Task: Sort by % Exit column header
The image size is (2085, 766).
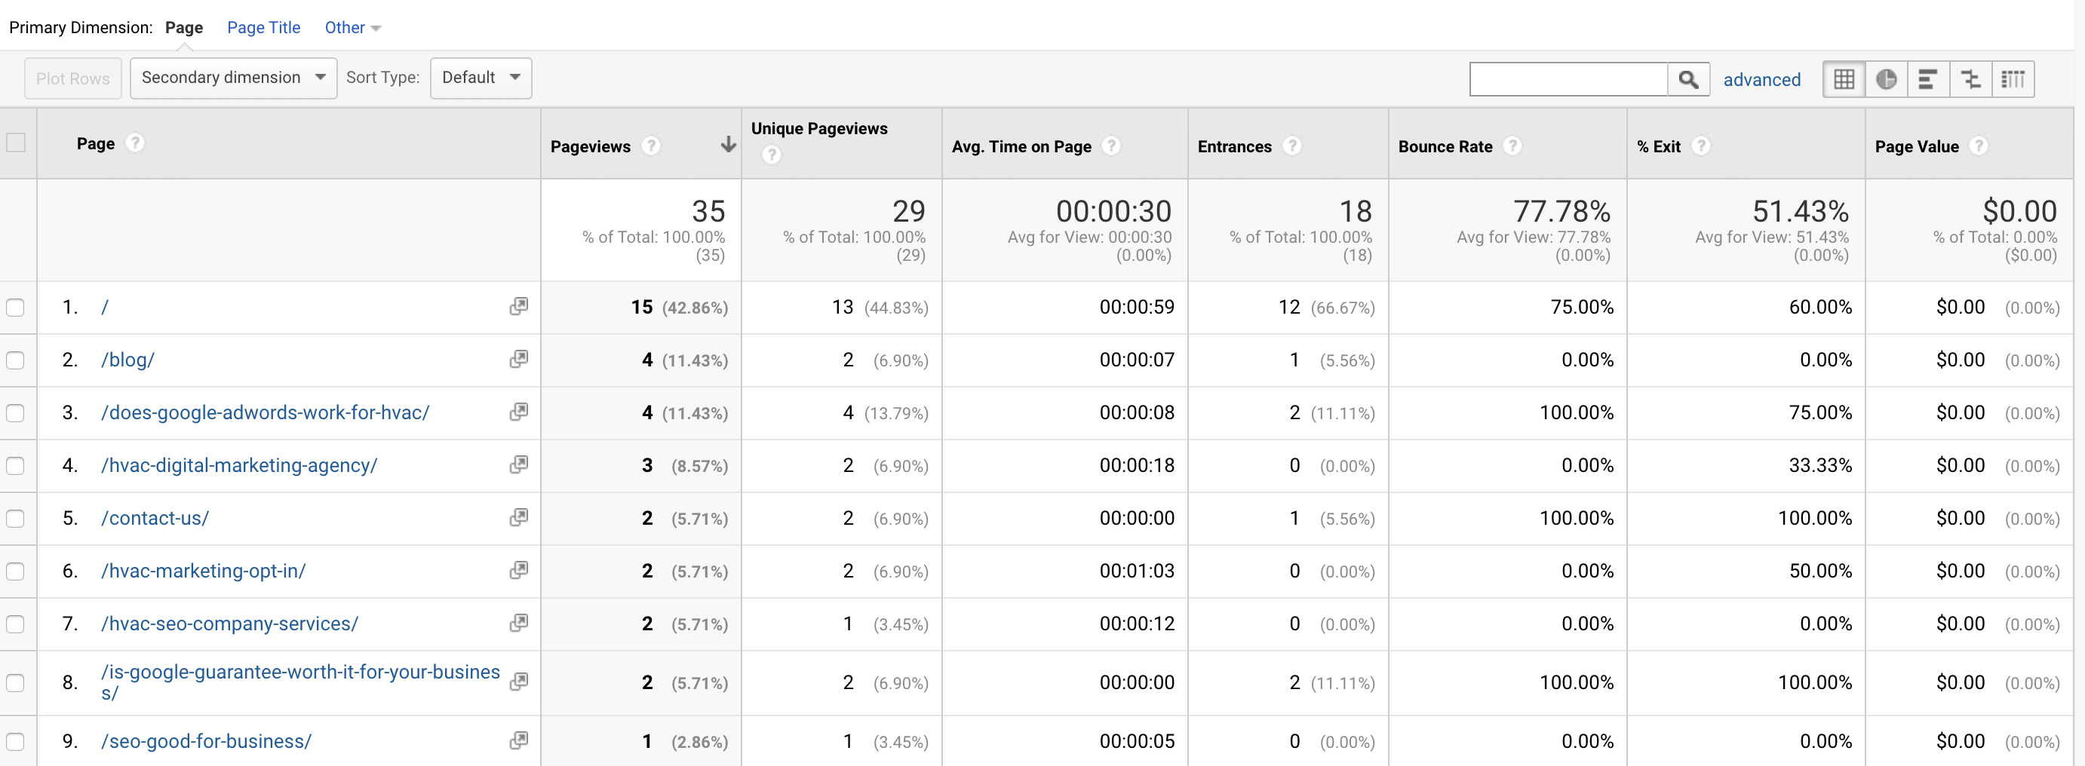Action: coord(1659,146)
